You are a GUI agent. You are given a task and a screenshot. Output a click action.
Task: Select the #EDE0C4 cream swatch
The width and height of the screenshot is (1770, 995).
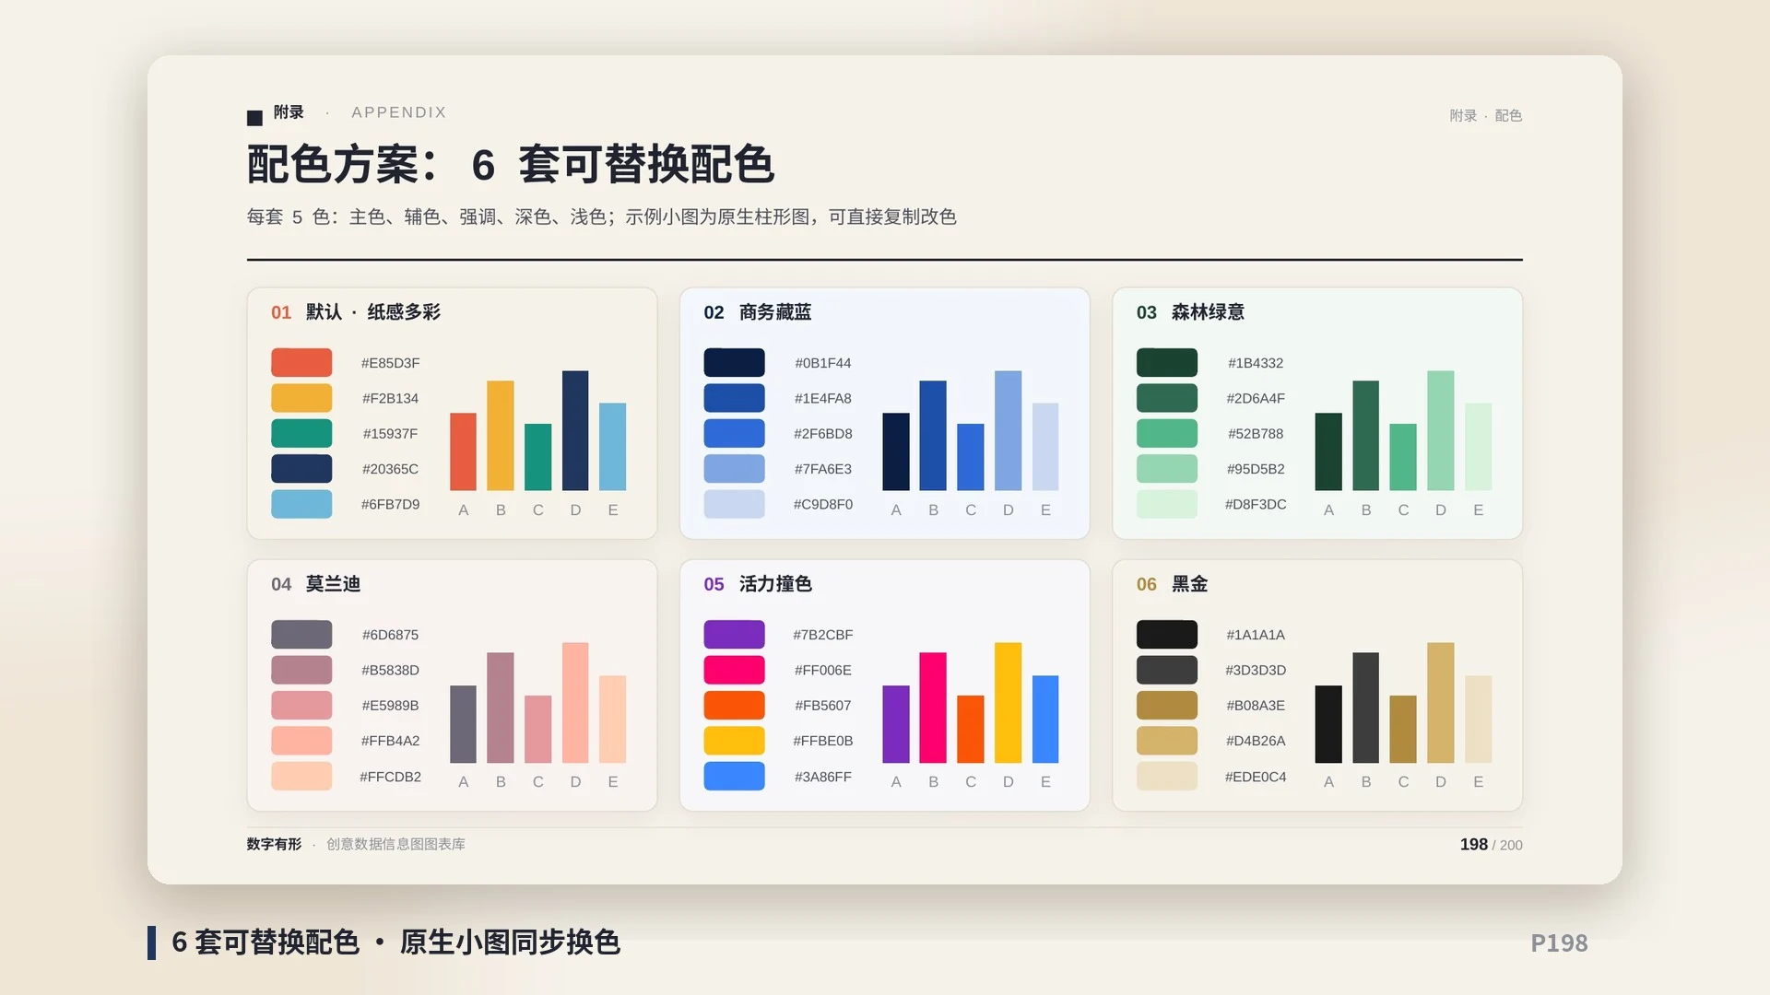point(1167,777)
